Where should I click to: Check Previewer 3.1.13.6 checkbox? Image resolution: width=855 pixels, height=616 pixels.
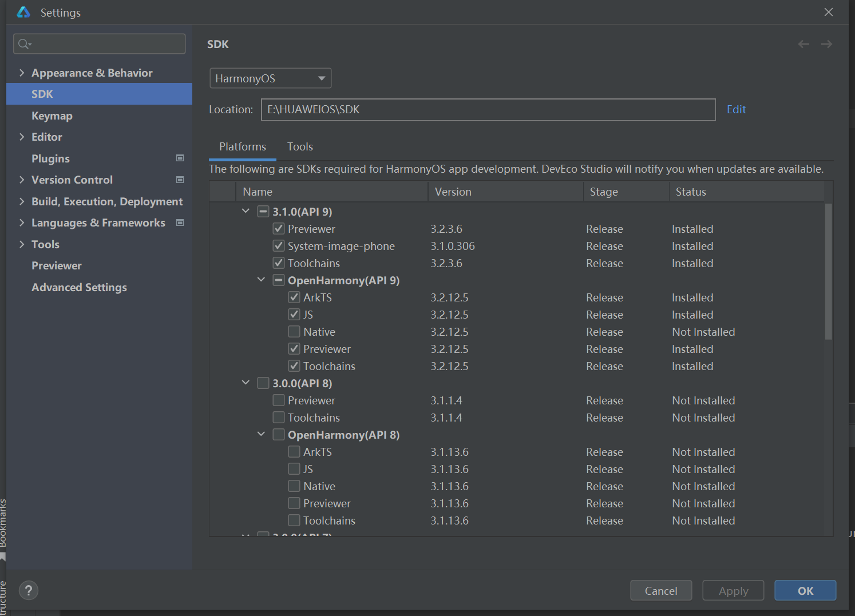point(294,503)
